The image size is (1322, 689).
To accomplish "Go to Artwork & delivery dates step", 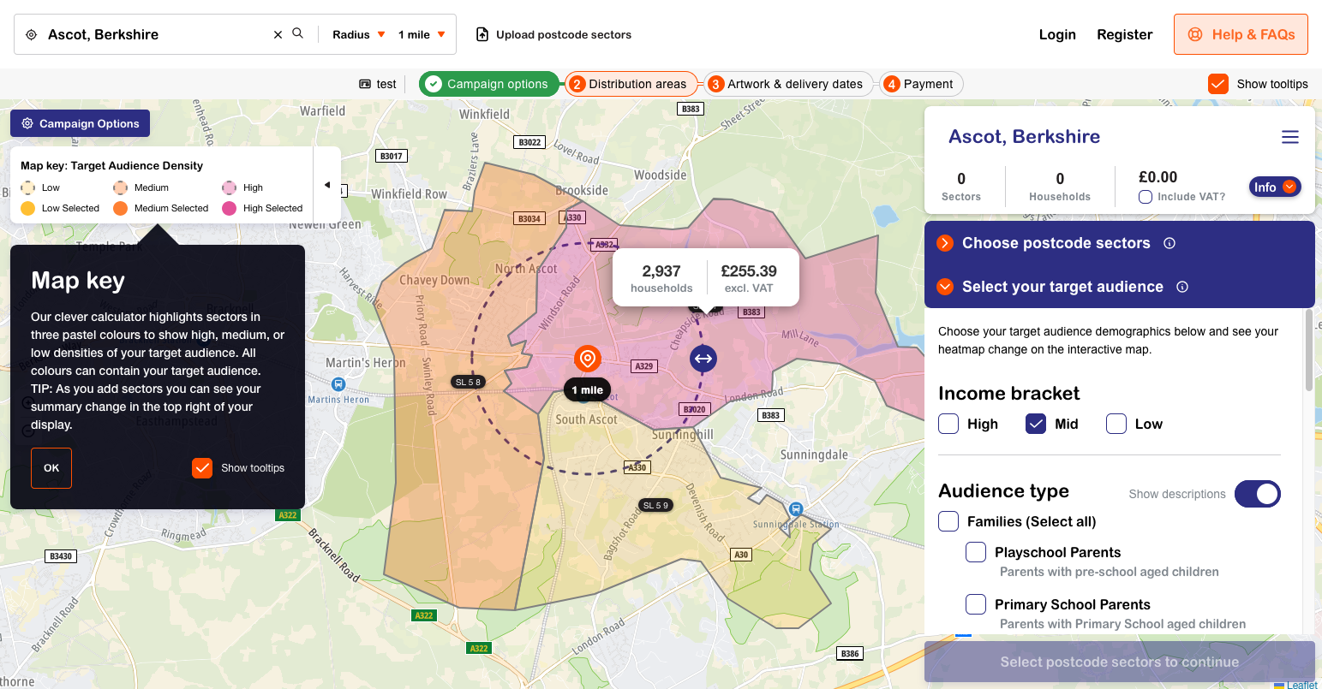I will [x=788, y=84].
